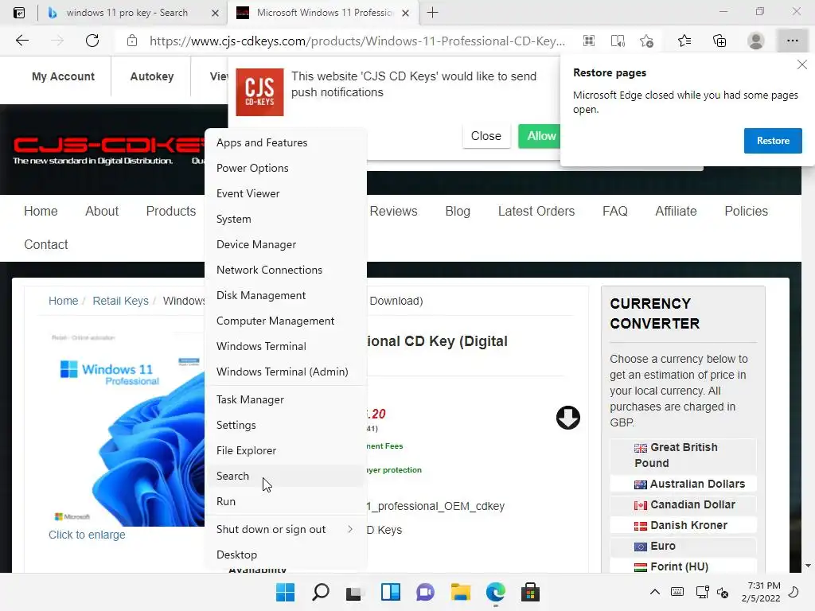Select Great British Pound currency
Screen dimensions: 815x611
coord(683,455)
